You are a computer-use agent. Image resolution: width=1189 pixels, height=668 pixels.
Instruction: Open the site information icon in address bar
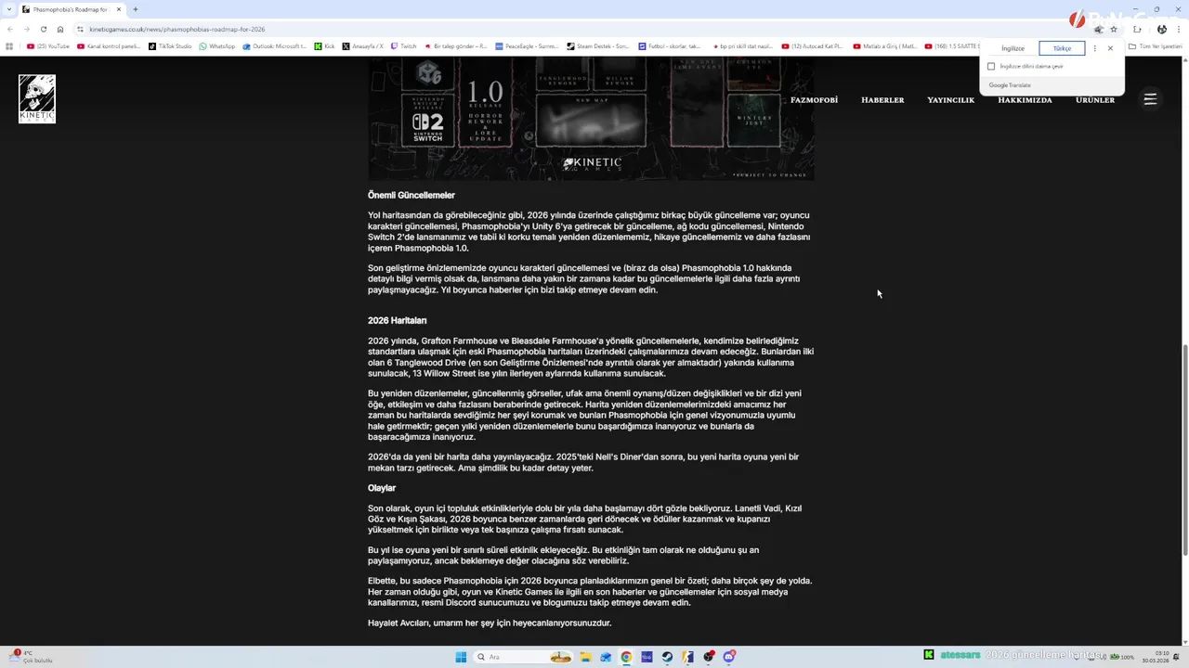80,29
